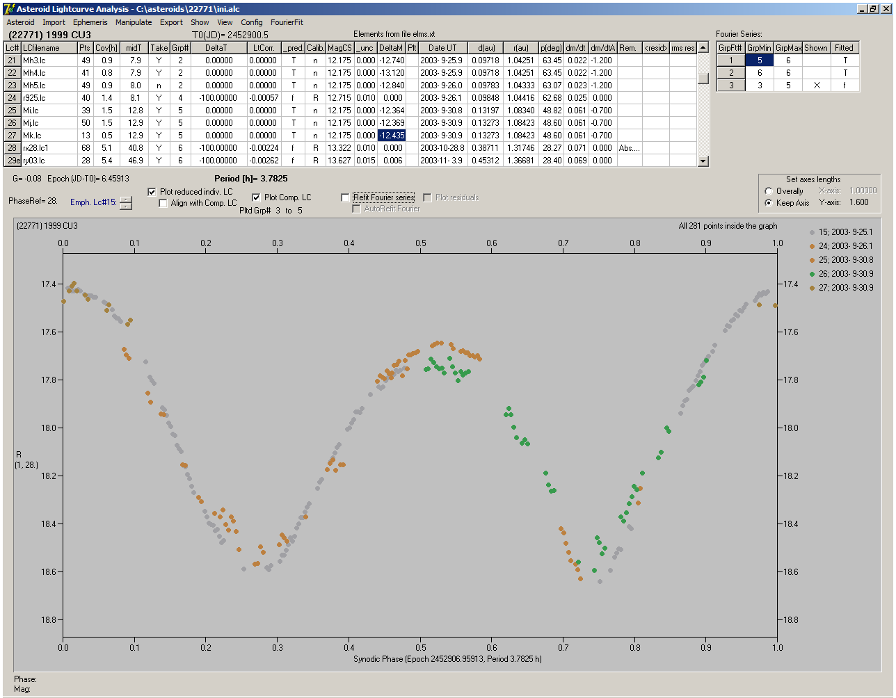Click the Shown X cell in Fourier row 3

click(x=816, y=86)
